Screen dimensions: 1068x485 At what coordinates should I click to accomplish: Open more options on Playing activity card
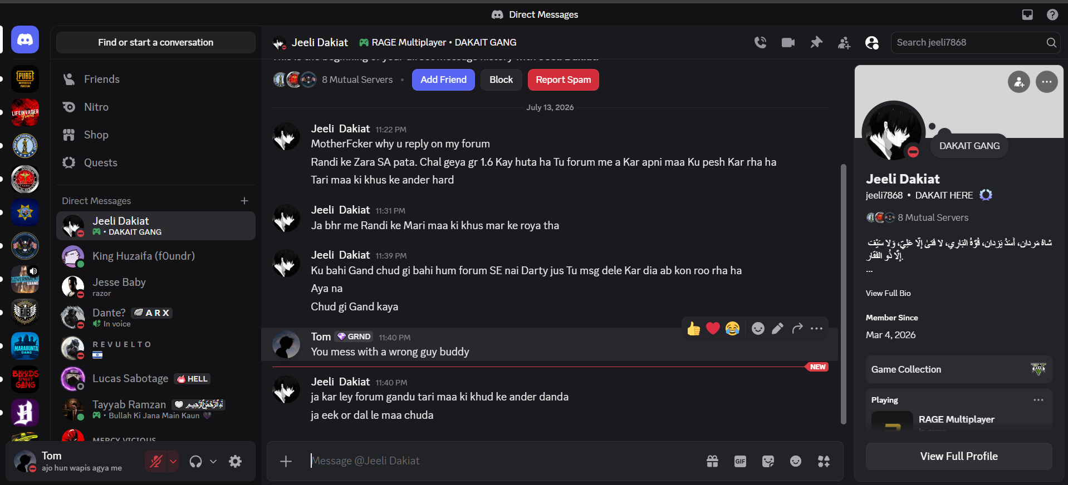[1038, 400]
